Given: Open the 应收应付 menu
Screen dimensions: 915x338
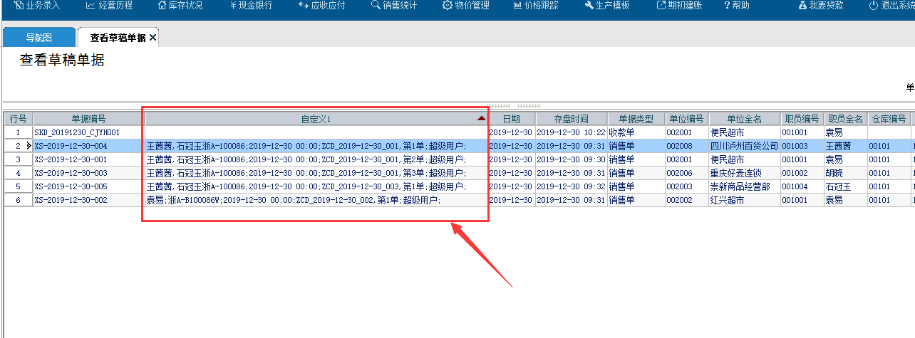Looking at the screenshot, I should pyautogui.click(x=323, y=6).
